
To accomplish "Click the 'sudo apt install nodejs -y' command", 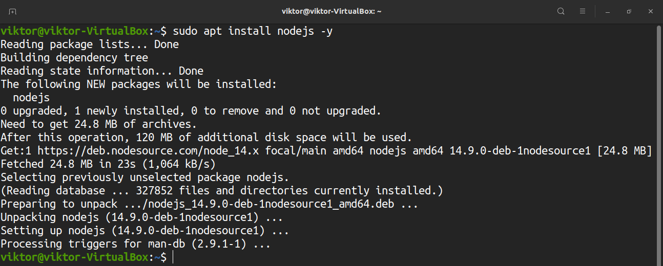I will tap(253, 31).
